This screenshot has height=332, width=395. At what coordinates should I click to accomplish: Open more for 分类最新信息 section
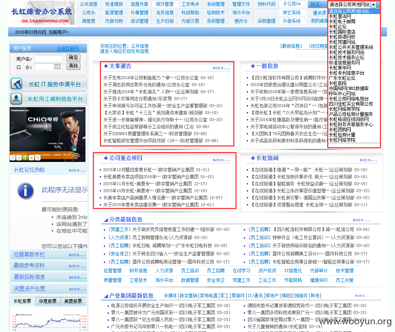[x=361, y=220]
